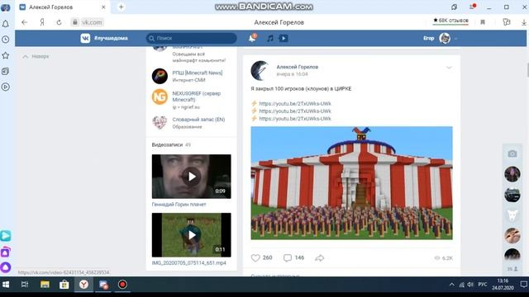This screenshot has width=529, height=297.
Task: Play IMG_20200705 video thumbnail
Action: (191, 235)
